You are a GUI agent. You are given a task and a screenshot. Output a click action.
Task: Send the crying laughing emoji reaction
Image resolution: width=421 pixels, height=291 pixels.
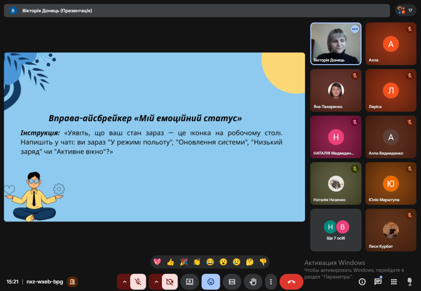click(210, 262)
